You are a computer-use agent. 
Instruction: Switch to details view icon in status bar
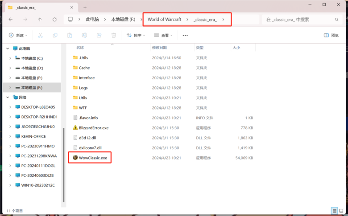point(335,211)
